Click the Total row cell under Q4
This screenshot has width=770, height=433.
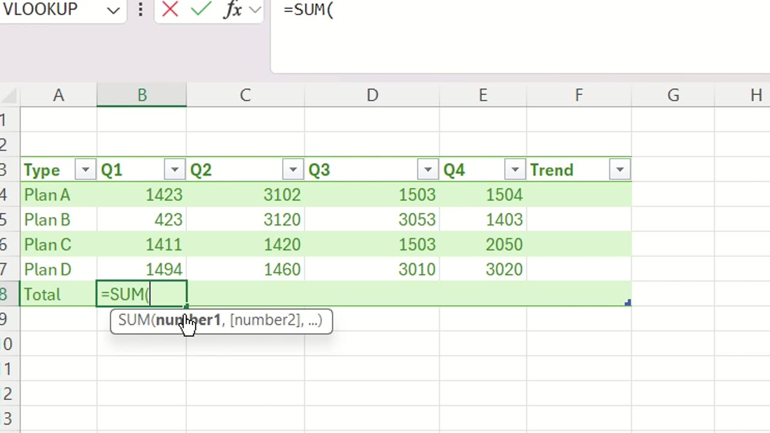(483, 294)
